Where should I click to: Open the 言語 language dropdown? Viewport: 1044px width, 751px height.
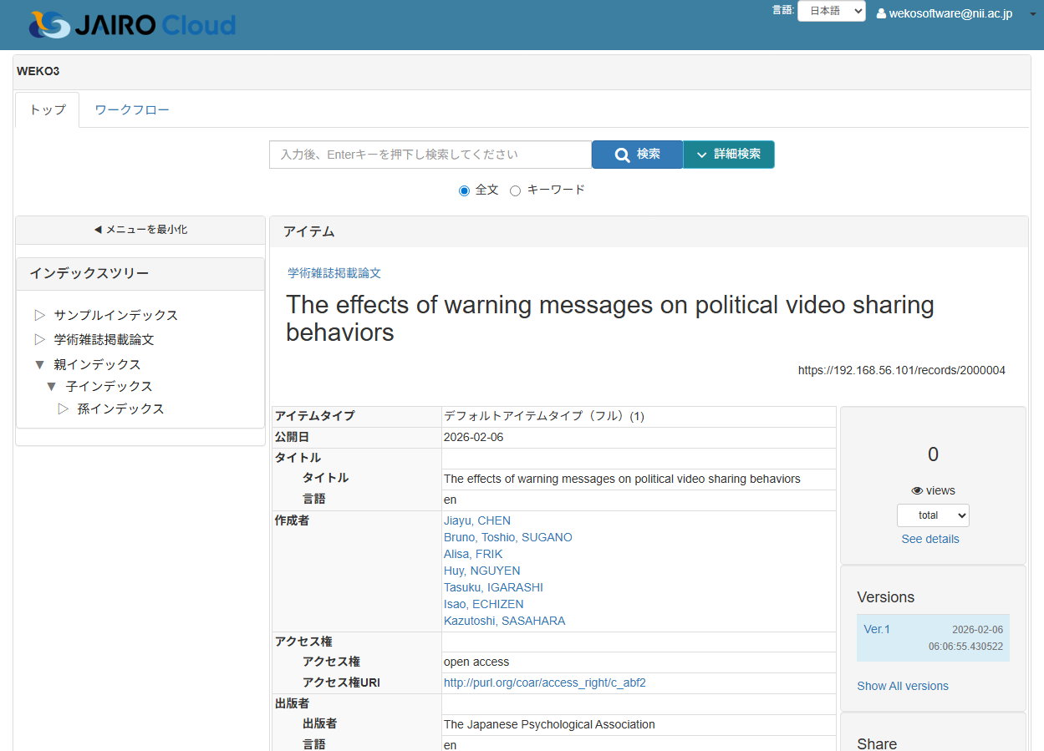coord(831,11)
